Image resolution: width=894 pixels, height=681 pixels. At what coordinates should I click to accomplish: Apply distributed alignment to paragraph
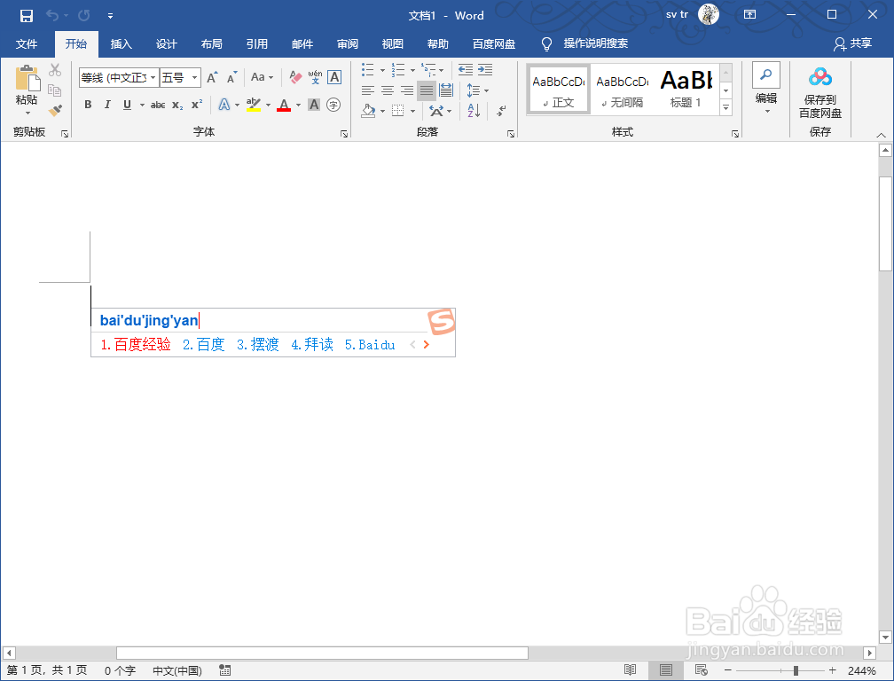(x=446, y=90)
